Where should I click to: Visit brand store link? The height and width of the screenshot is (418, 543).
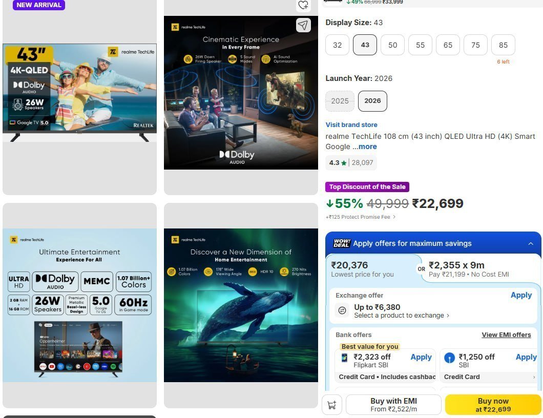[x=351, y=124]
